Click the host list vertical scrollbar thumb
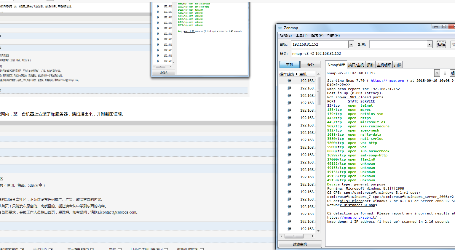 tap(318, 91)
